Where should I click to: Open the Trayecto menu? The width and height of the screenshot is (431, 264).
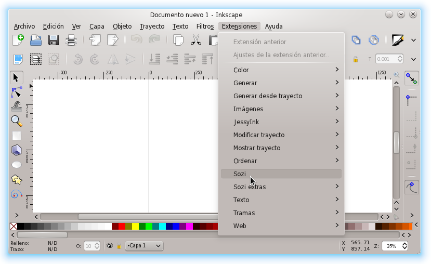(x=152, y=27)
